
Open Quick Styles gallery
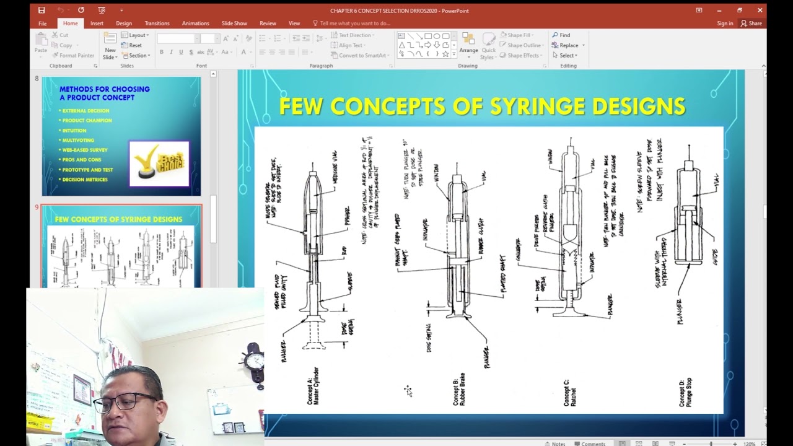pos(488,46)
